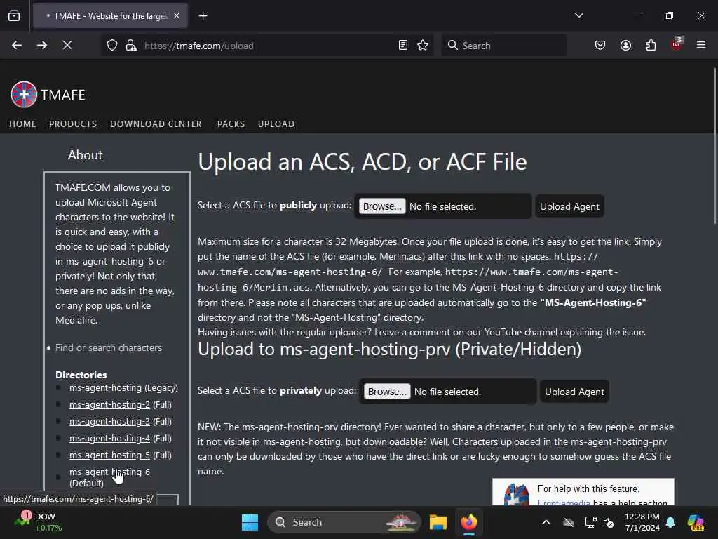Open the notifications bell icon

[x=670, y=522]
